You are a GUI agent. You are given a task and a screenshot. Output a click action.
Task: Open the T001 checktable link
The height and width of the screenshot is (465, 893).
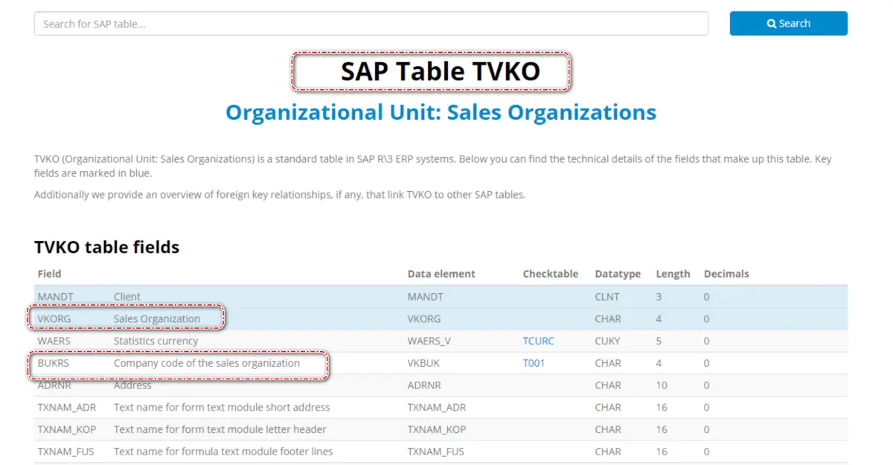click(534, 363)
